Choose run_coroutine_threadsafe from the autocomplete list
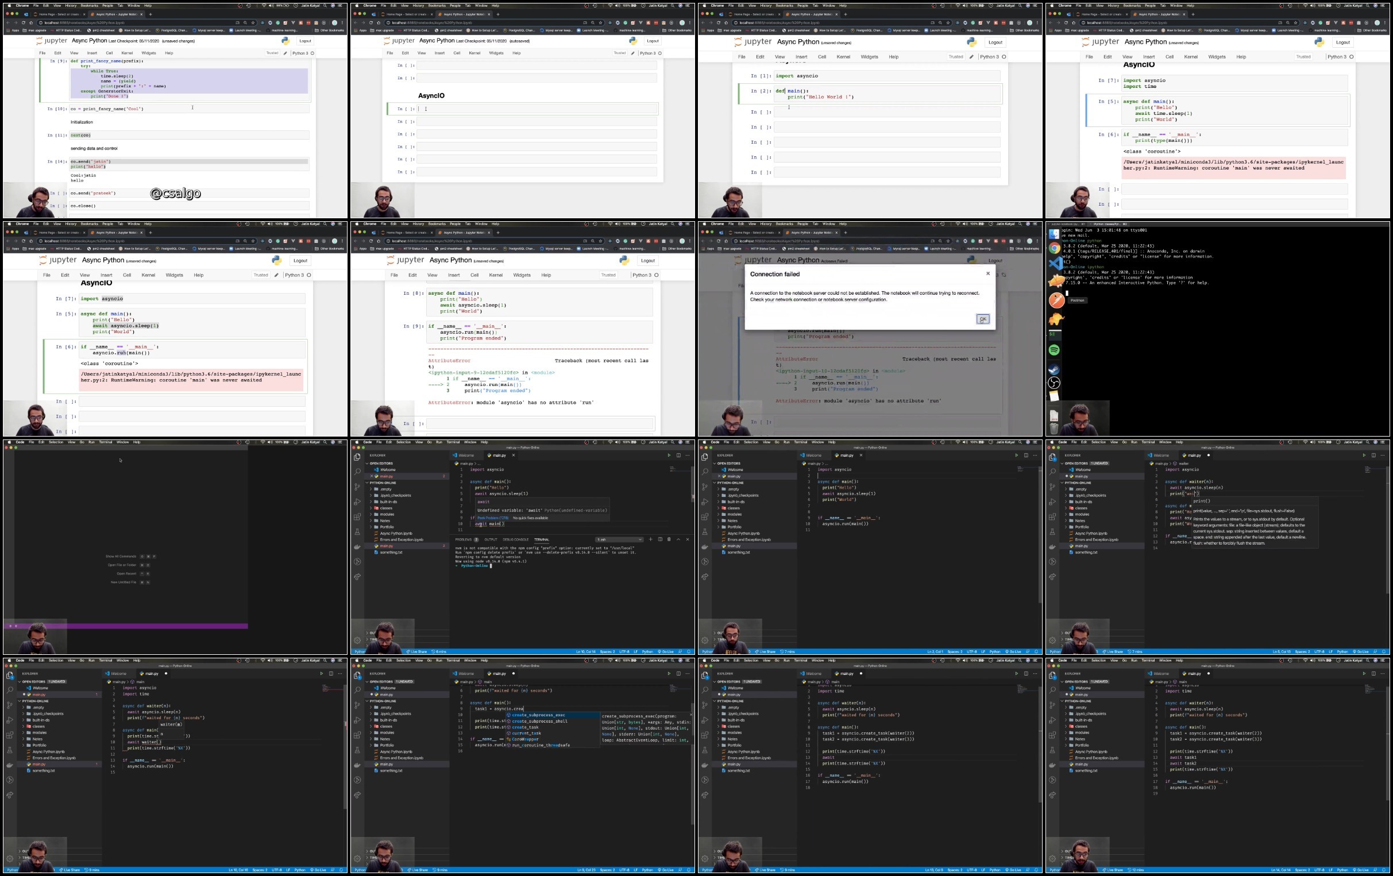Screen dimensions: 1393x876 coord(553,745)
